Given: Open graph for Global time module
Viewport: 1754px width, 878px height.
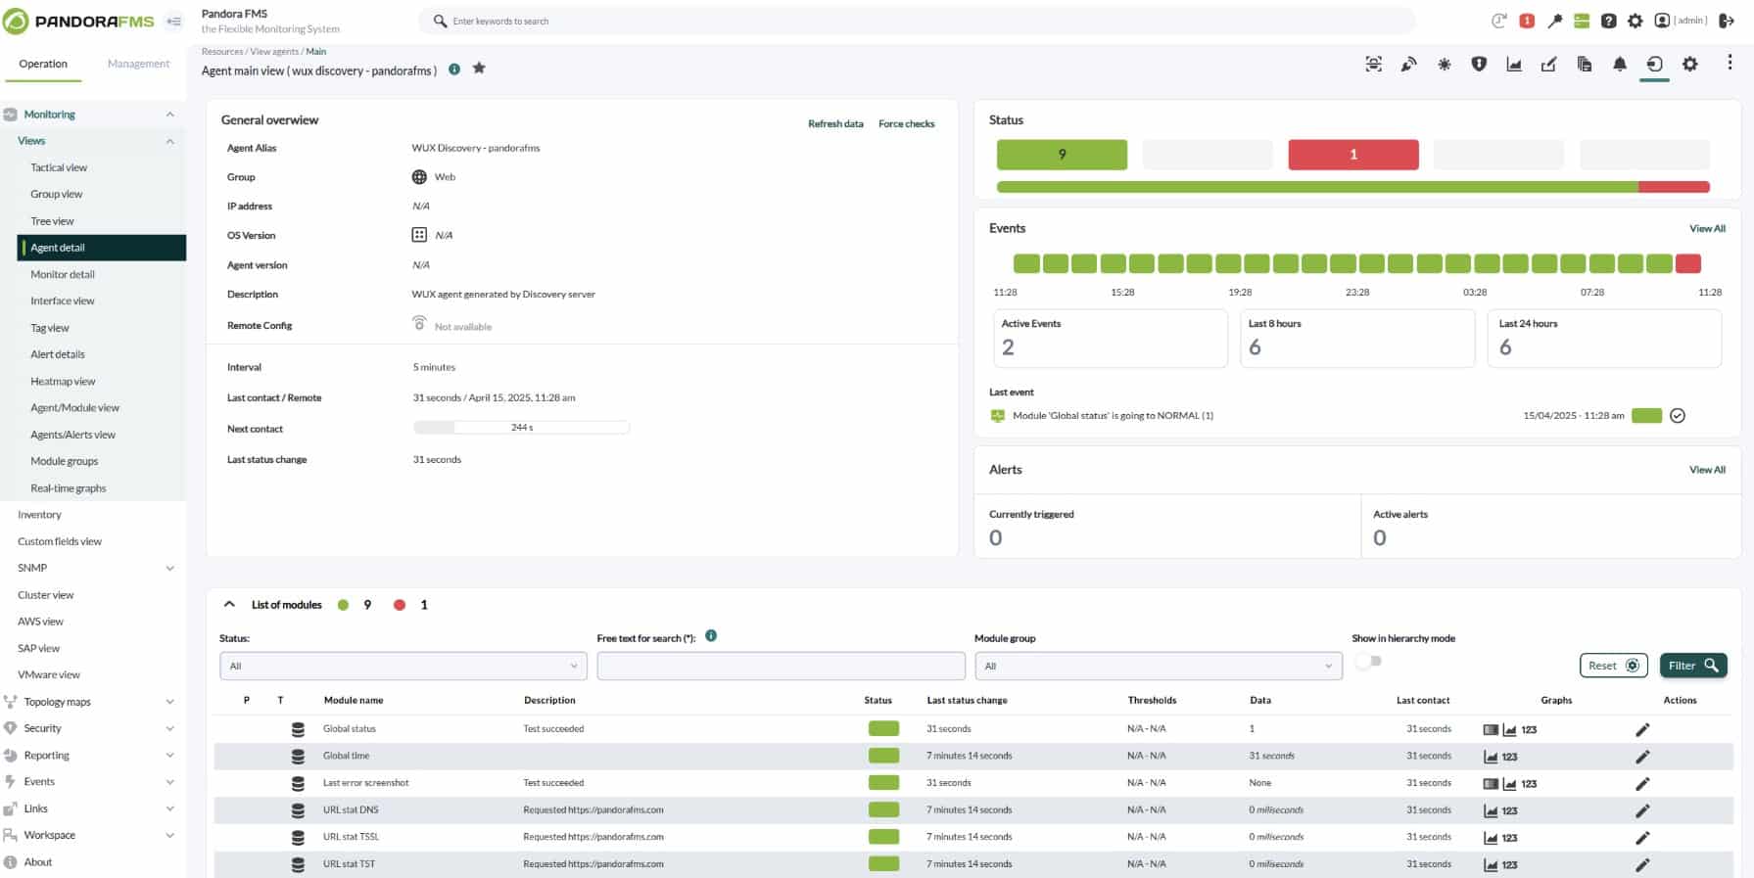Looking at the screenshot, I should coord(1491,757).
